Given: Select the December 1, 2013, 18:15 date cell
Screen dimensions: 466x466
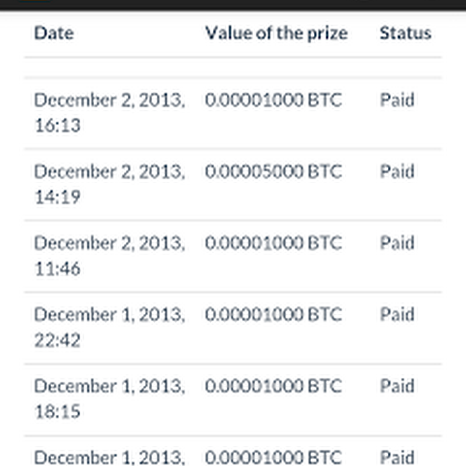Looking at the screenshot, I should tap(109, 398).
